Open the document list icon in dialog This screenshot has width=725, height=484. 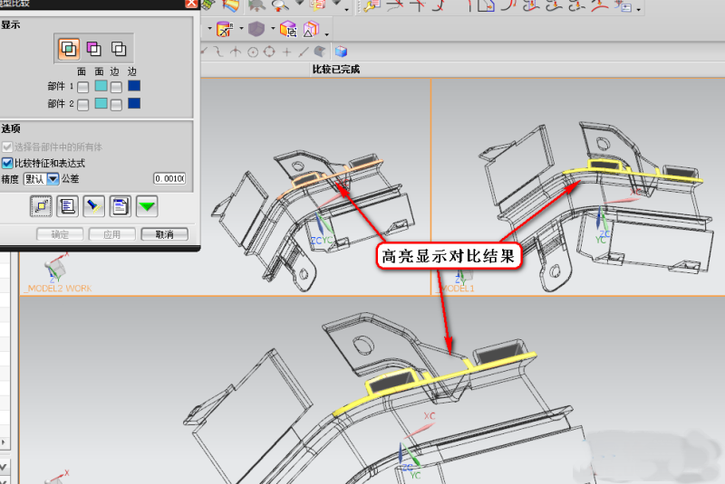point(120,207)
